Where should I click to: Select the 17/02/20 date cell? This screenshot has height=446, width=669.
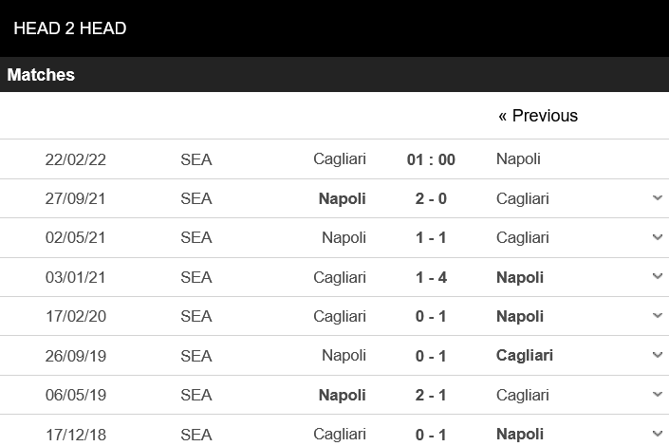(76, 316)
